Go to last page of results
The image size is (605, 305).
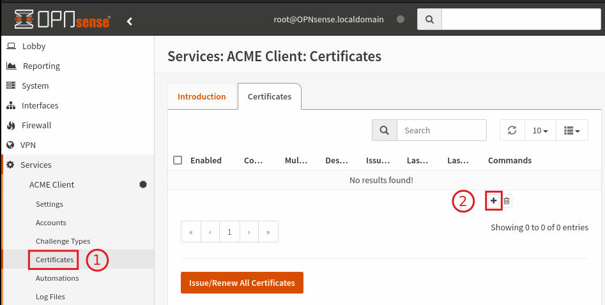pos(268,232)
